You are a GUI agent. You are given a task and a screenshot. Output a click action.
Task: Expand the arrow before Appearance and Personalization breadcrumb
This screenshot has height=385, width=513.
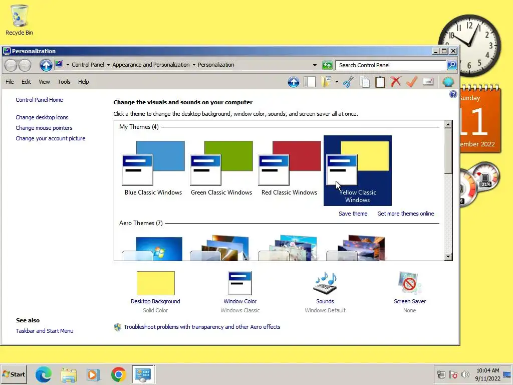click(108, 65)
